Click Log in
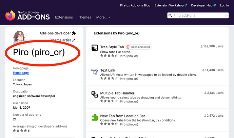234x138 pixels. coord(224,5)
